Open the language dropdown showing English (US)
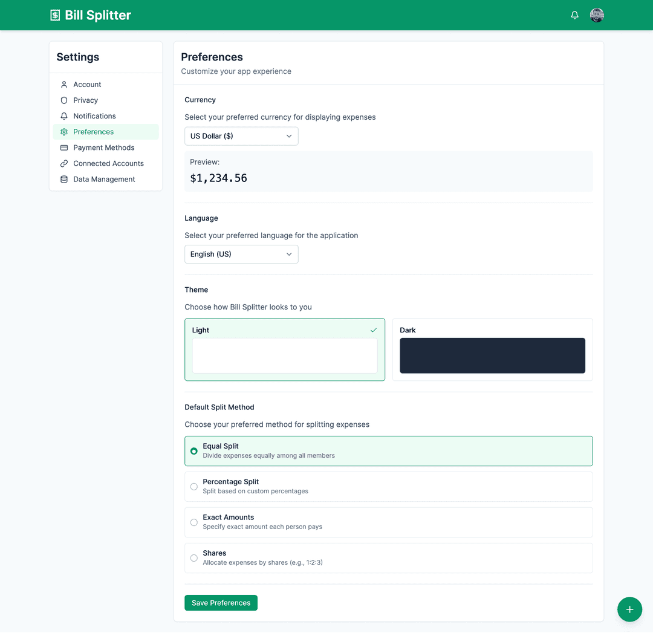The height and width of the screenshot is (633, 653). (241, 254)
